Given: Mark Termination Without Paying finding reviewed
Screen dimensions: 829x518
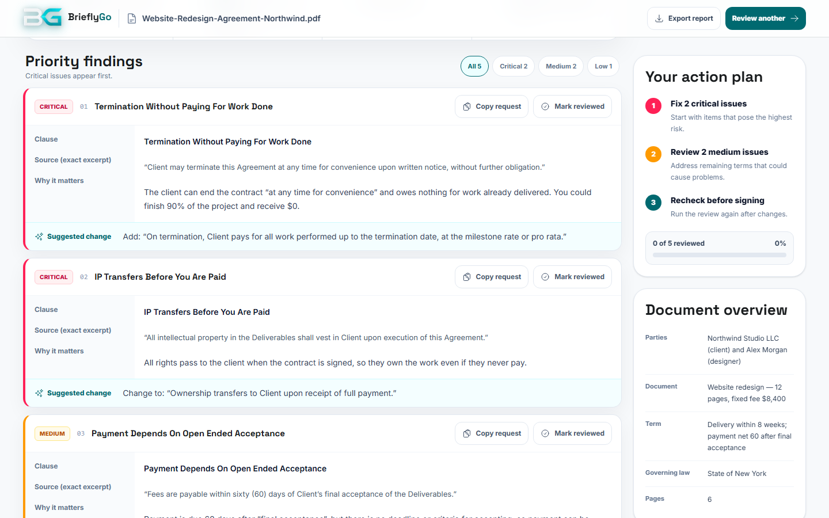Looking at the screenshot, I should (572, 106).
